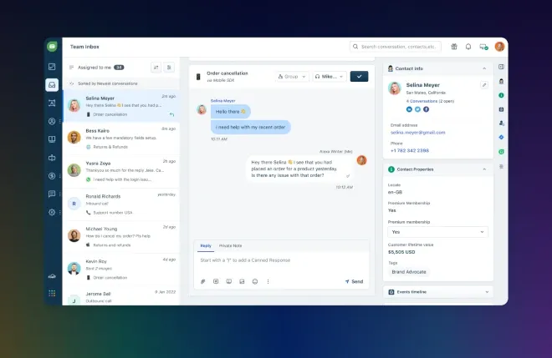The height and width of the screenshot is (358, 552).
Task: Open the gift icon in top bar
Action: (454, 47)
